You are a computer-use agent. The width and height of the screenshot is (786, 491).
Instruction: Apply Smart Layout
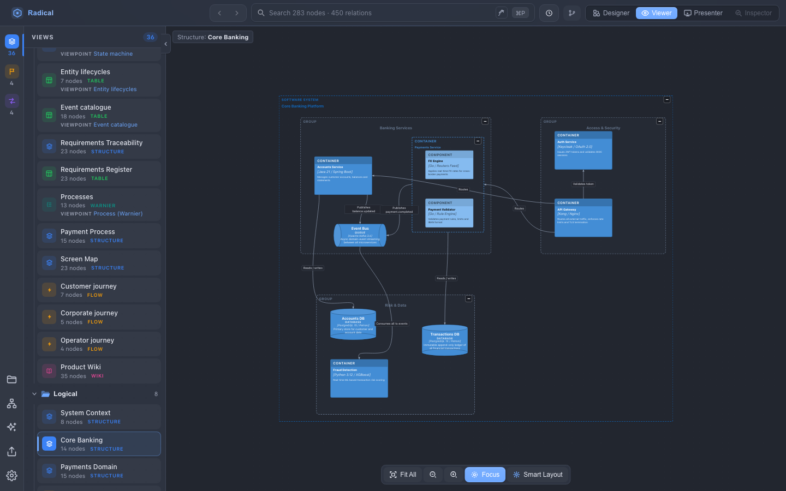point(538,475)
